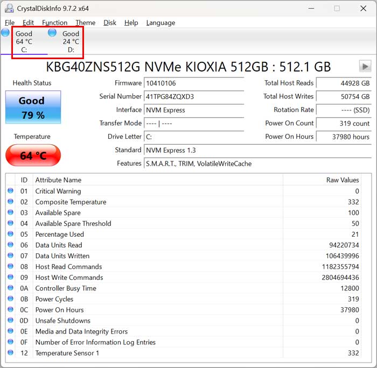Screen dimensions: 377x368
Task: Click the Standard field NVM Express 1.3
Action: (257, 150)
